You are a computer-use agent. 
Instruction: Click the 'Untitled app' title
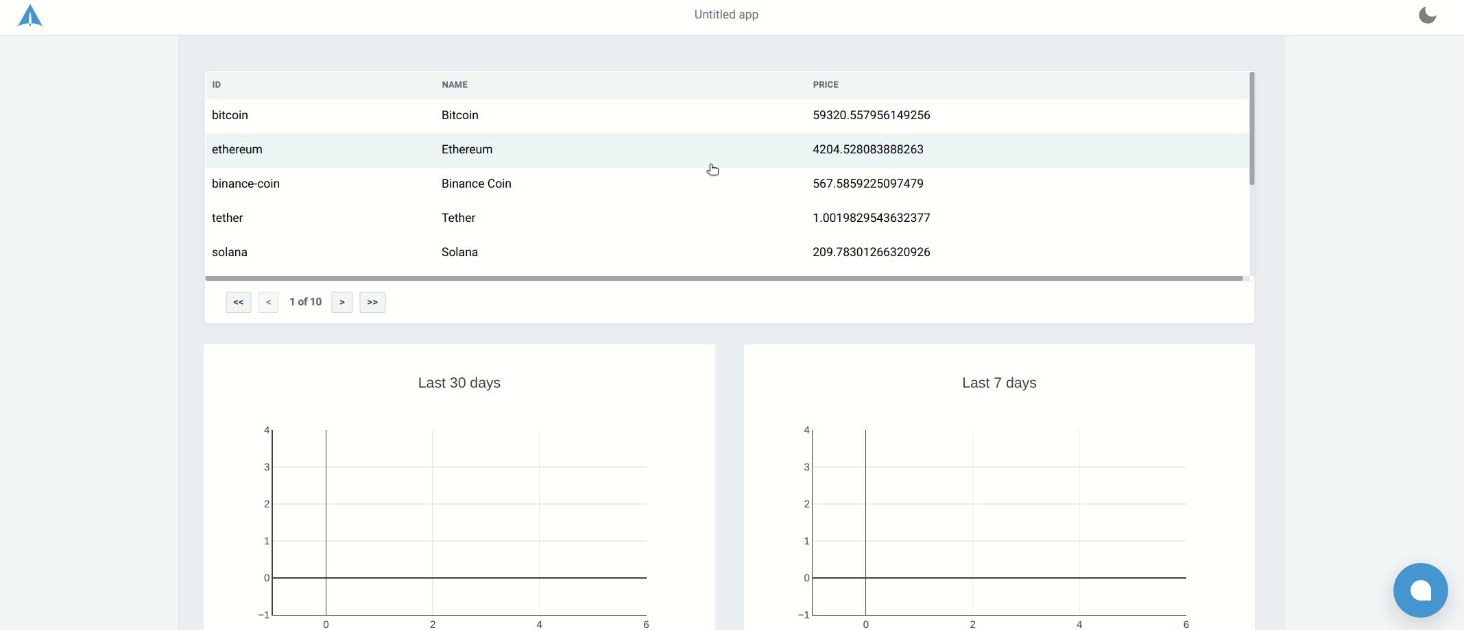tap(726, 14)
